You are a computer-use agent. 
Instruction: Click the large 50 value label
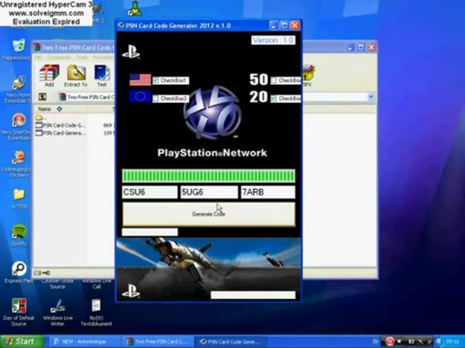259,79
